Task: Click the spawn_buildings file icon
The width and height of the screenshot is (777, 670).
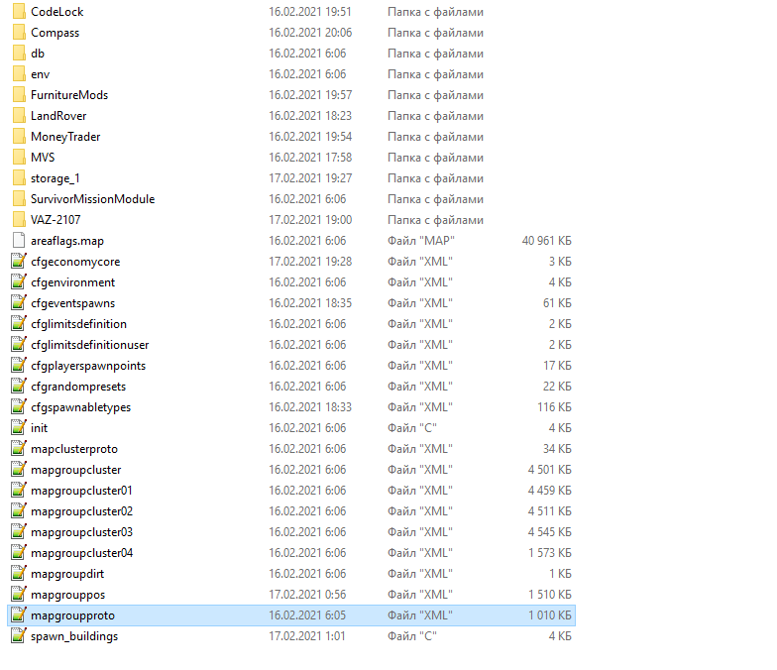Action: click(19, 636)
